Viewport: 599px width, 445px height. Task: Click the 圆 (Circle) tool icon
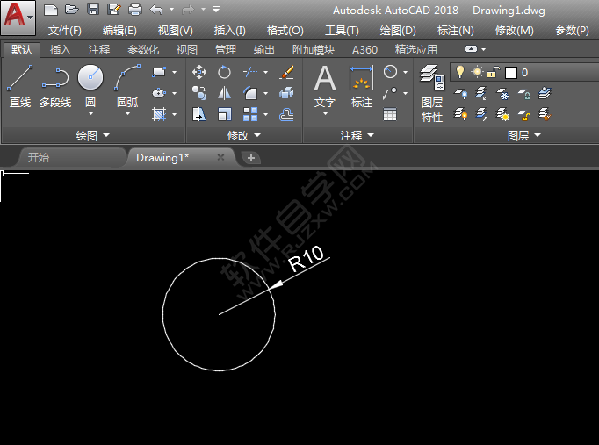[x=90, y=79]
